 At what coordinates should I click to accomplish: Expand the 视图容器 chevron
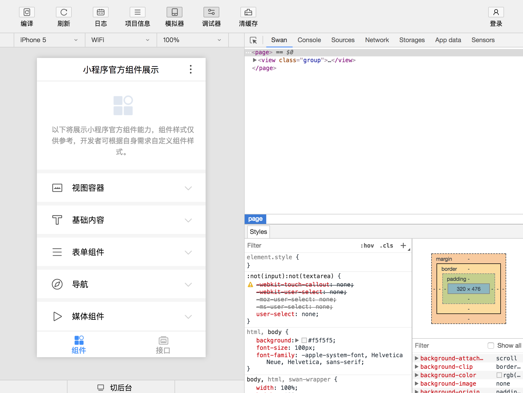188,188
